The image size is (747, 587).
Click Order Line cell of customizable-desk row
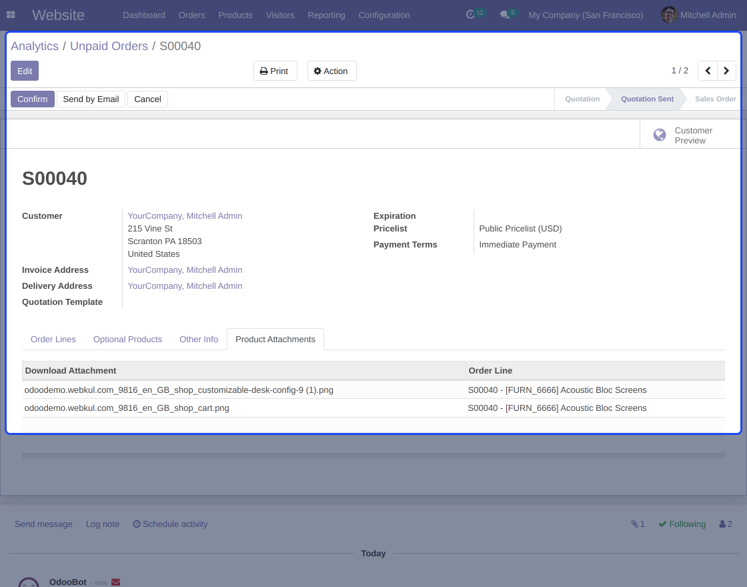pyautogui.click(x=596, y=390)
